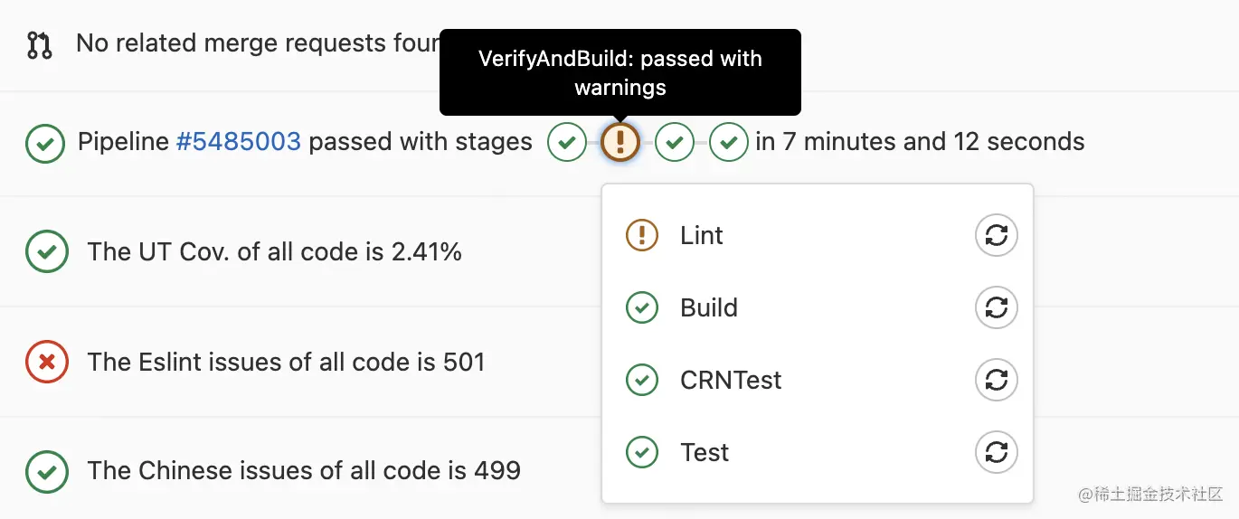Click the Chinese issues passed icon
The width and height of the screenshot is (1239, 519).
(47, 472)
